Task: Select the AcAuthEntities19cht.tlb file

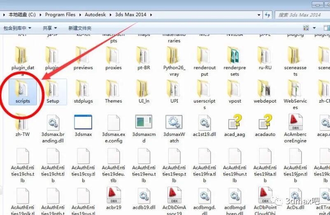Action: 53,165
